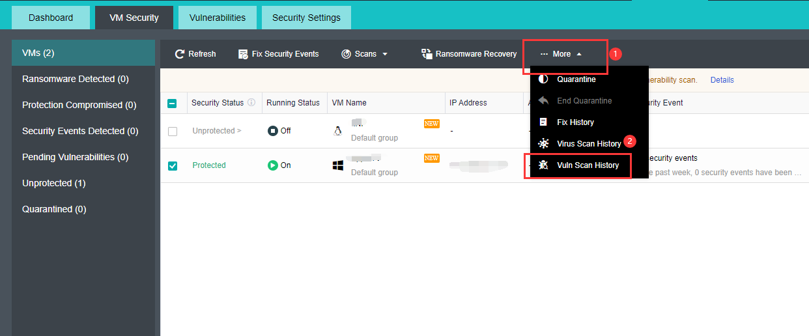Click the Fix Security Events icon

click(243, 54)
